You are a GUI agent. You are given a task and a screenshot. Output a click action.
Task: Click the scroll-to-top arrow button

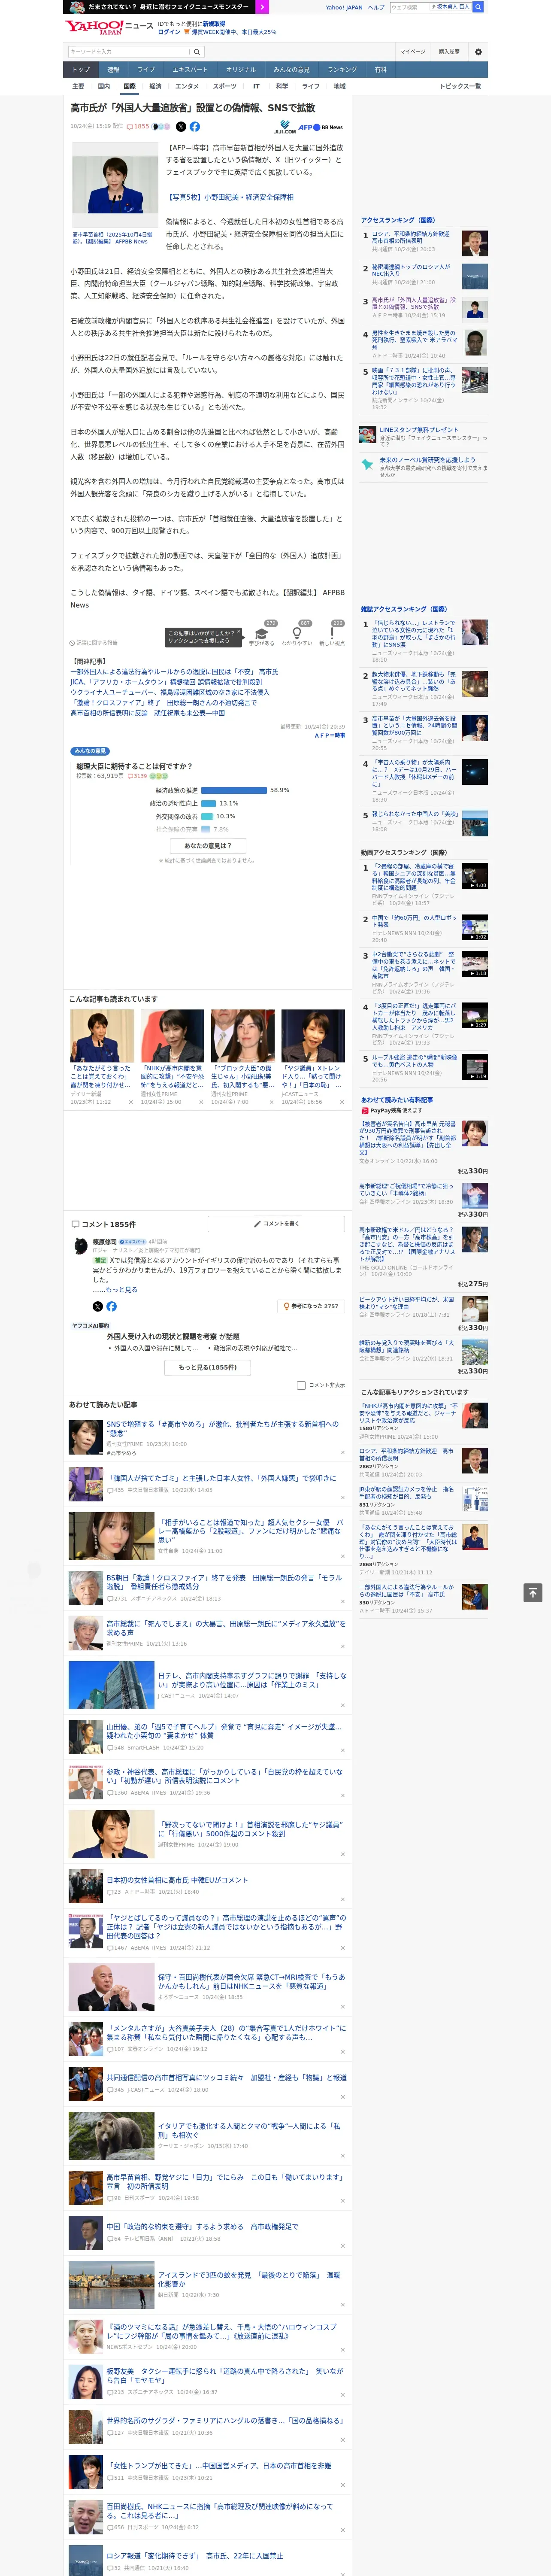coord(533,1593)
